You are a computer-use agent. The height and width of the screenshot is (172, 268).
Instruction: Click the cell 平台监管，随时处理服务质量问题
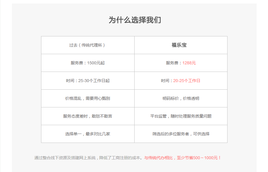pos(181,116)
